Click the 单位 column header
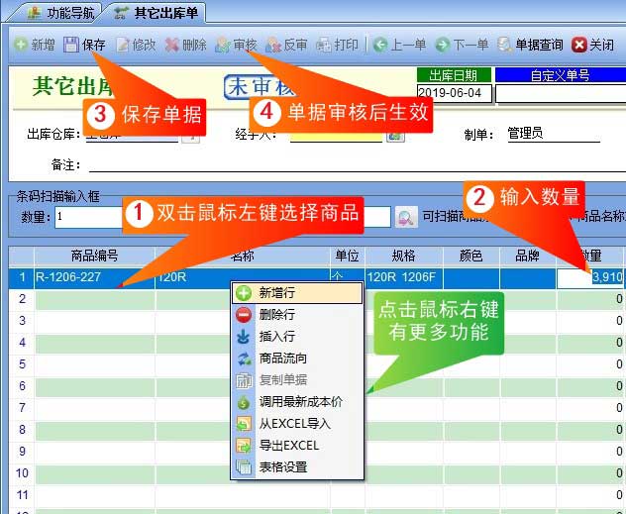The height and width of the screenshot is (514, 626). point(347,256)
